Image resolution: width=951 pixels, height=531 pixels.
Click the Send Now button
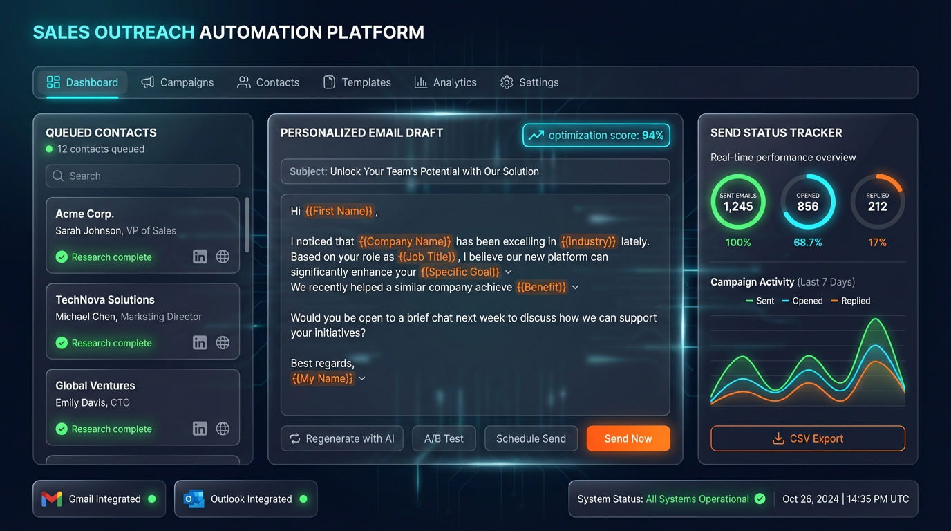628,438
